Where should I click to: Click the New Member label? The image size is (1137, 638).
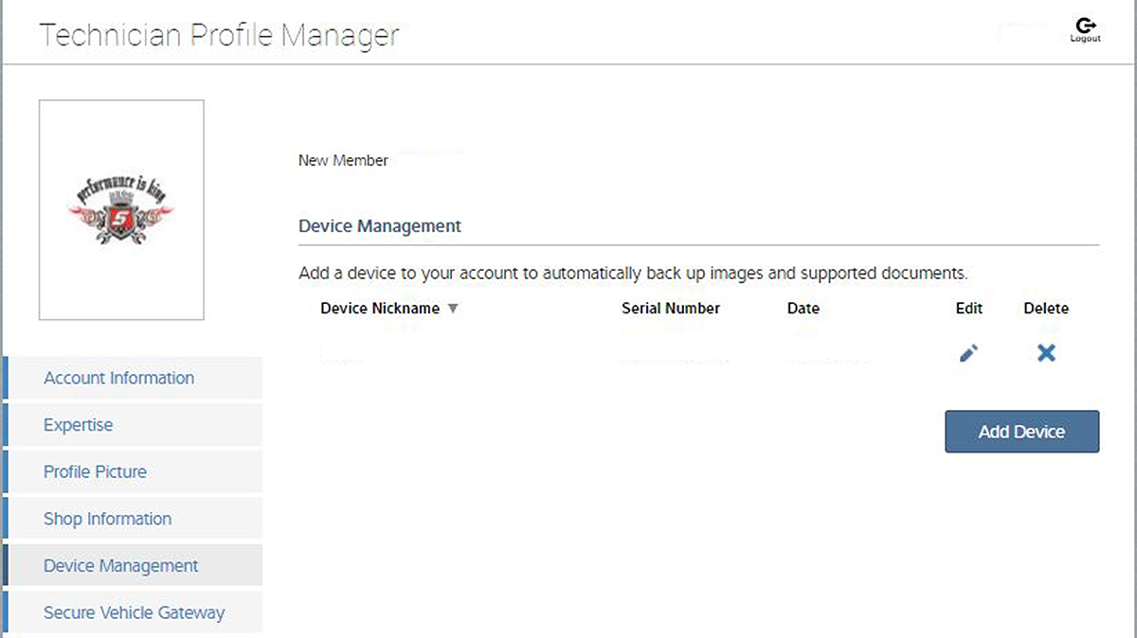pos(343,161)
